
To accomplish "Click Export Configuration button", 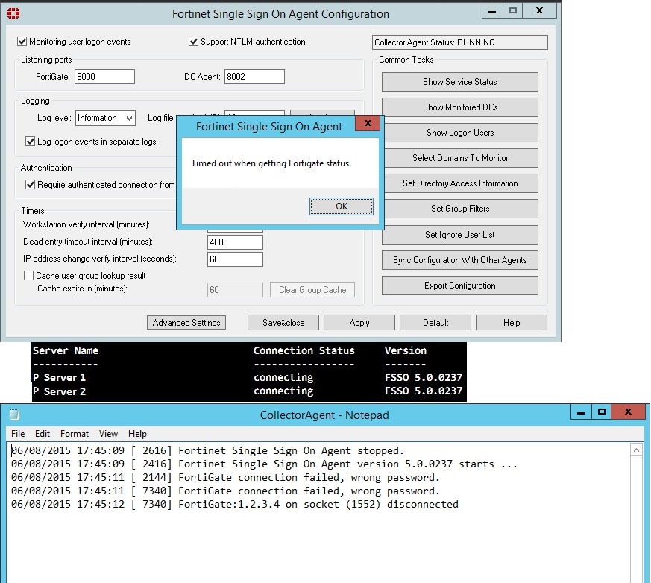I will pyautogui.click(x=460, y=286).
